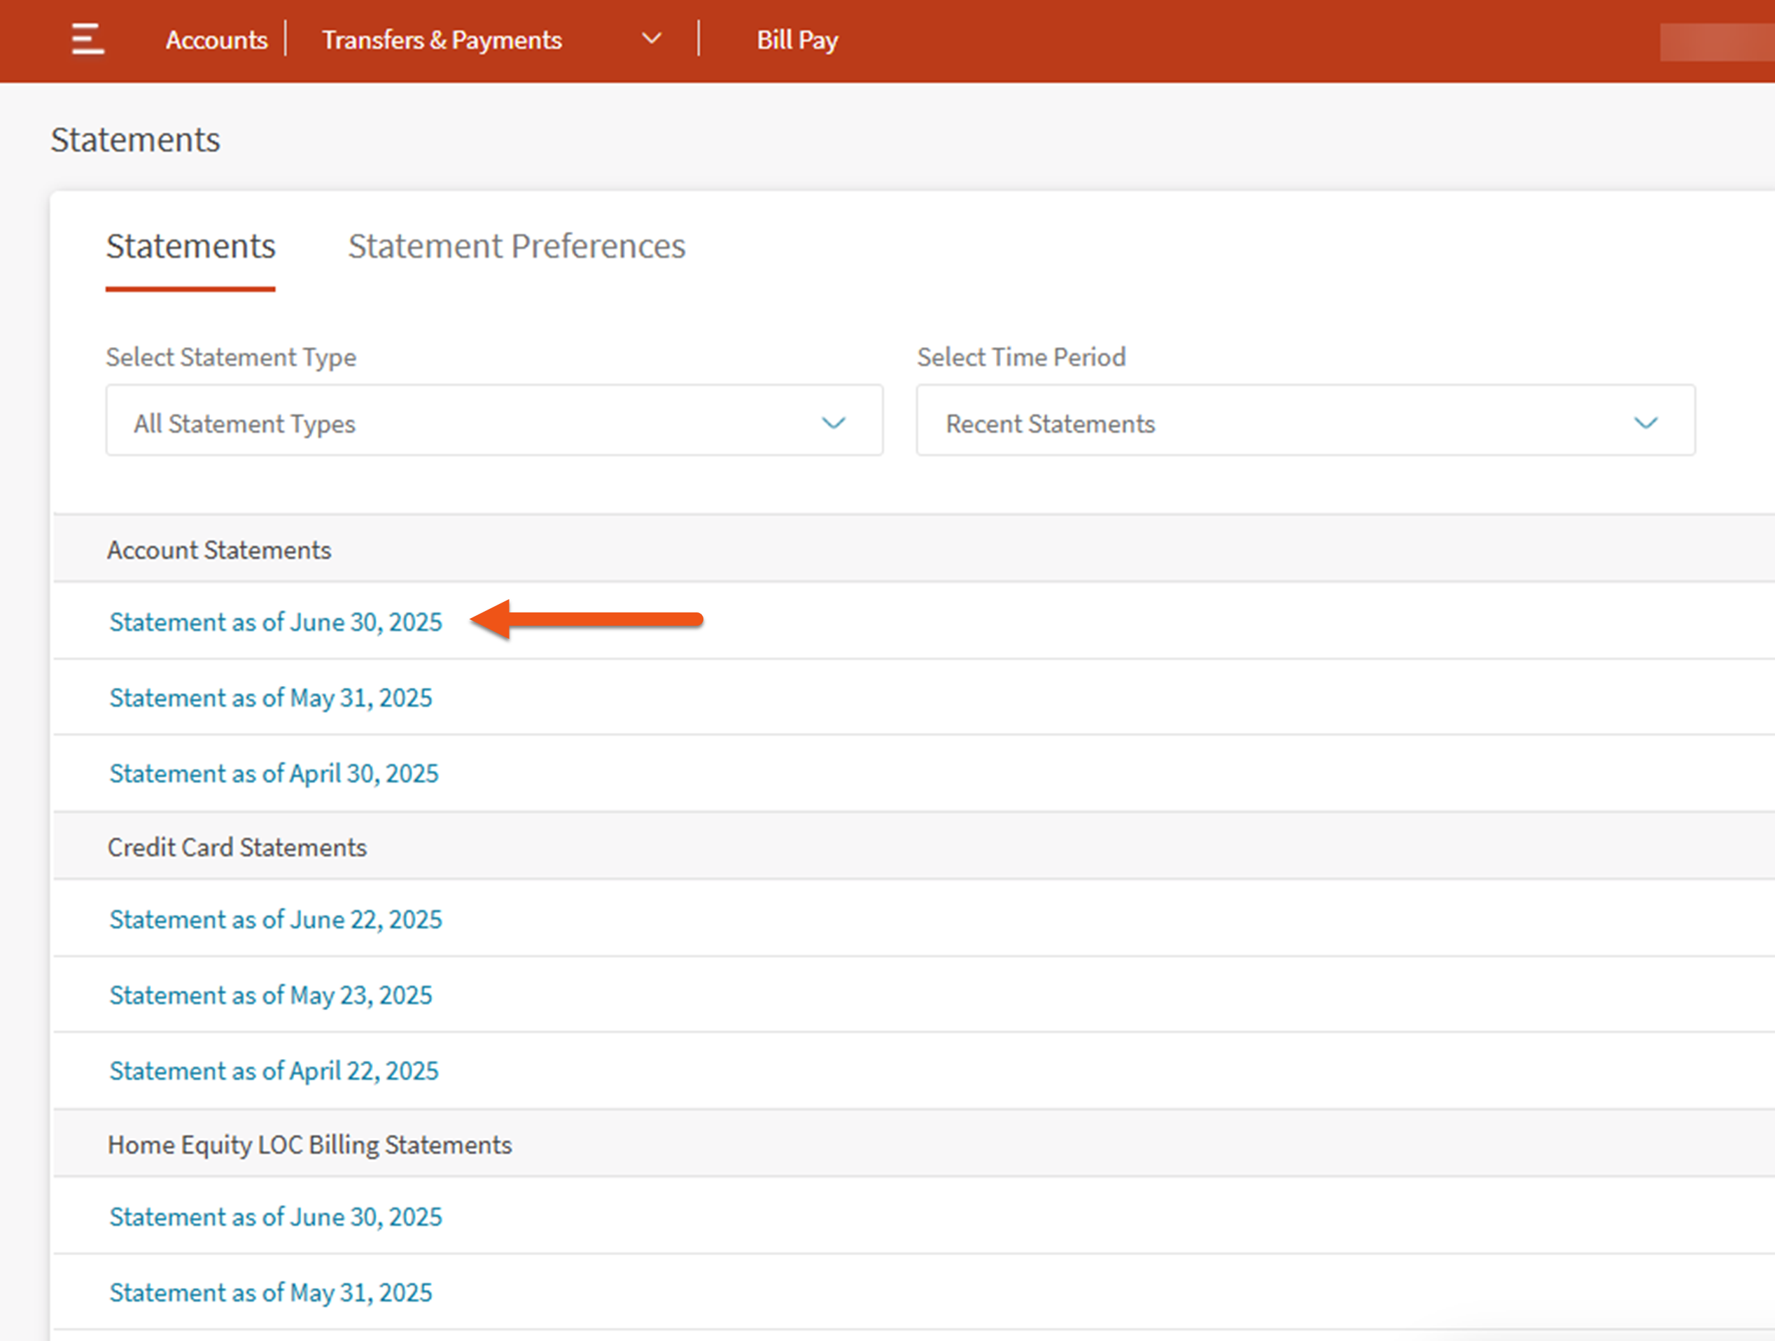Open All Statement Types dropdown

tap(493, 422)
